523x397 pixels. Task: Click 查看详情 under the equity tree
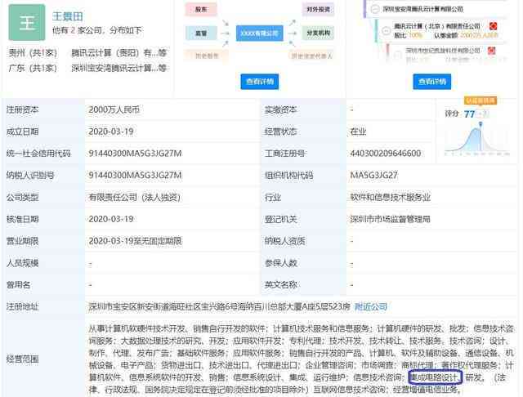pyautogui.click(x=432, y=82)
